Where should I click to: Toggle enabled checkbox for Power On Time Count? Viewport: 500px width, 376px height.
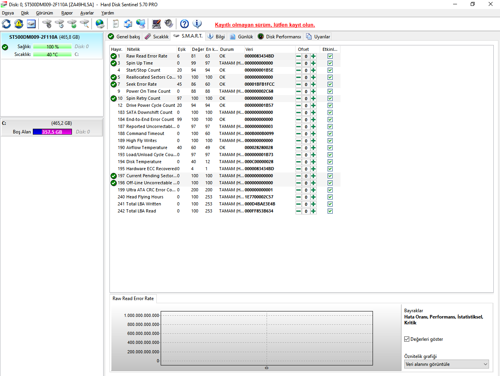(x=330, y=92)
